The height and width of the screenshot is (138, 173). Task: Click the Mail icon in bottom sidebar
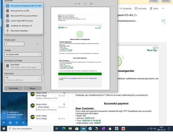[4, 123]
